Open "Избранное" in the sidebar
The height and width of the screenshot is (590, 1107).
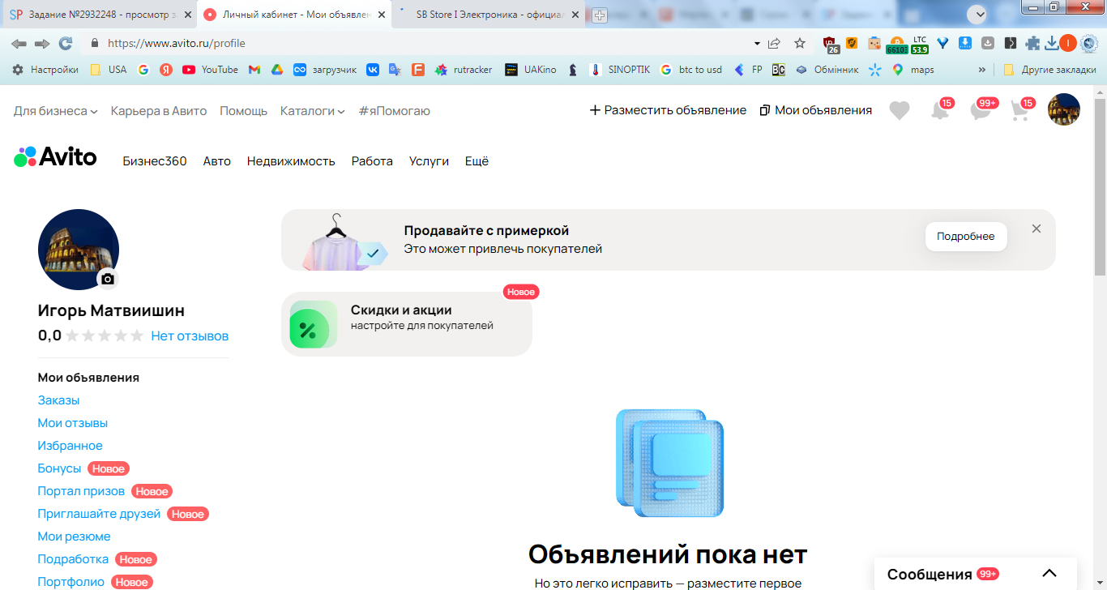click(71, 446)
